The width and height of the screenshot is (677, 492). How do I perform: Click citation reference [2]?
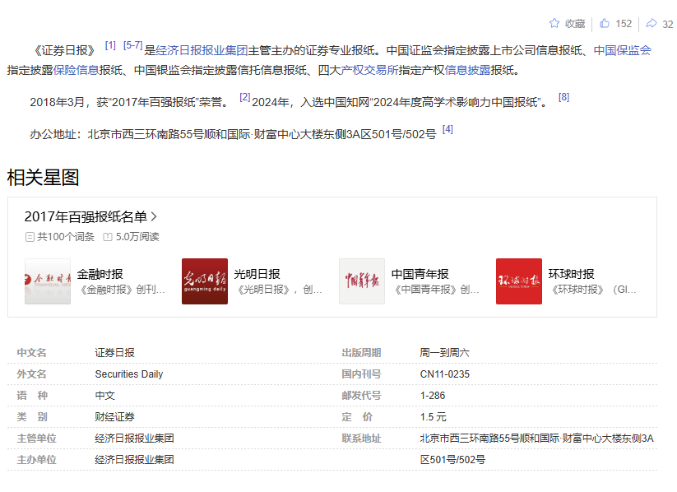(x=245, y=97)
